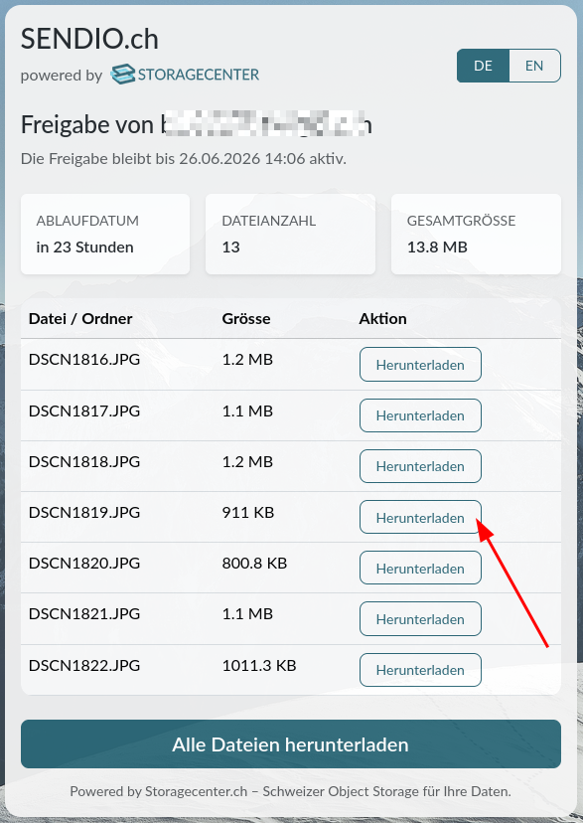The width and height of the screenshot is (583, 823).
Task: Click file name DSCN1820.JPG
Action: [x=84, y=564]
